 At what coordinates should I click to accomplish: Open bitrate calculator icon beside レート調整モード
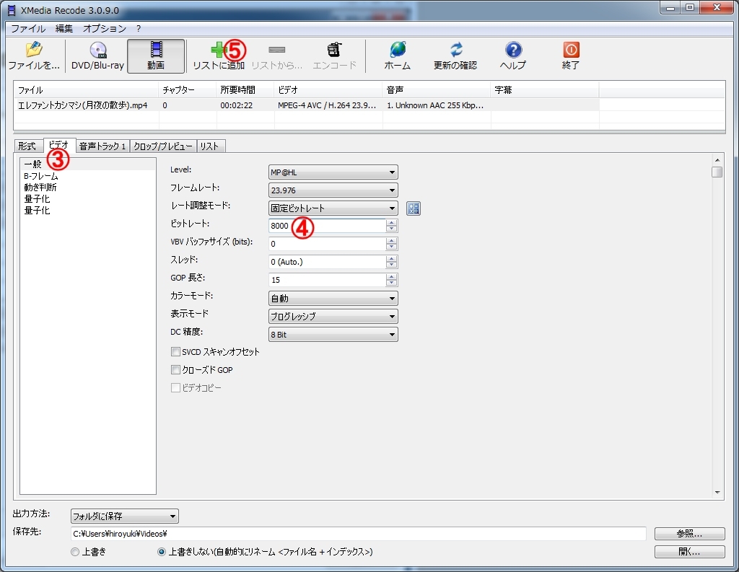coord(414,208)
